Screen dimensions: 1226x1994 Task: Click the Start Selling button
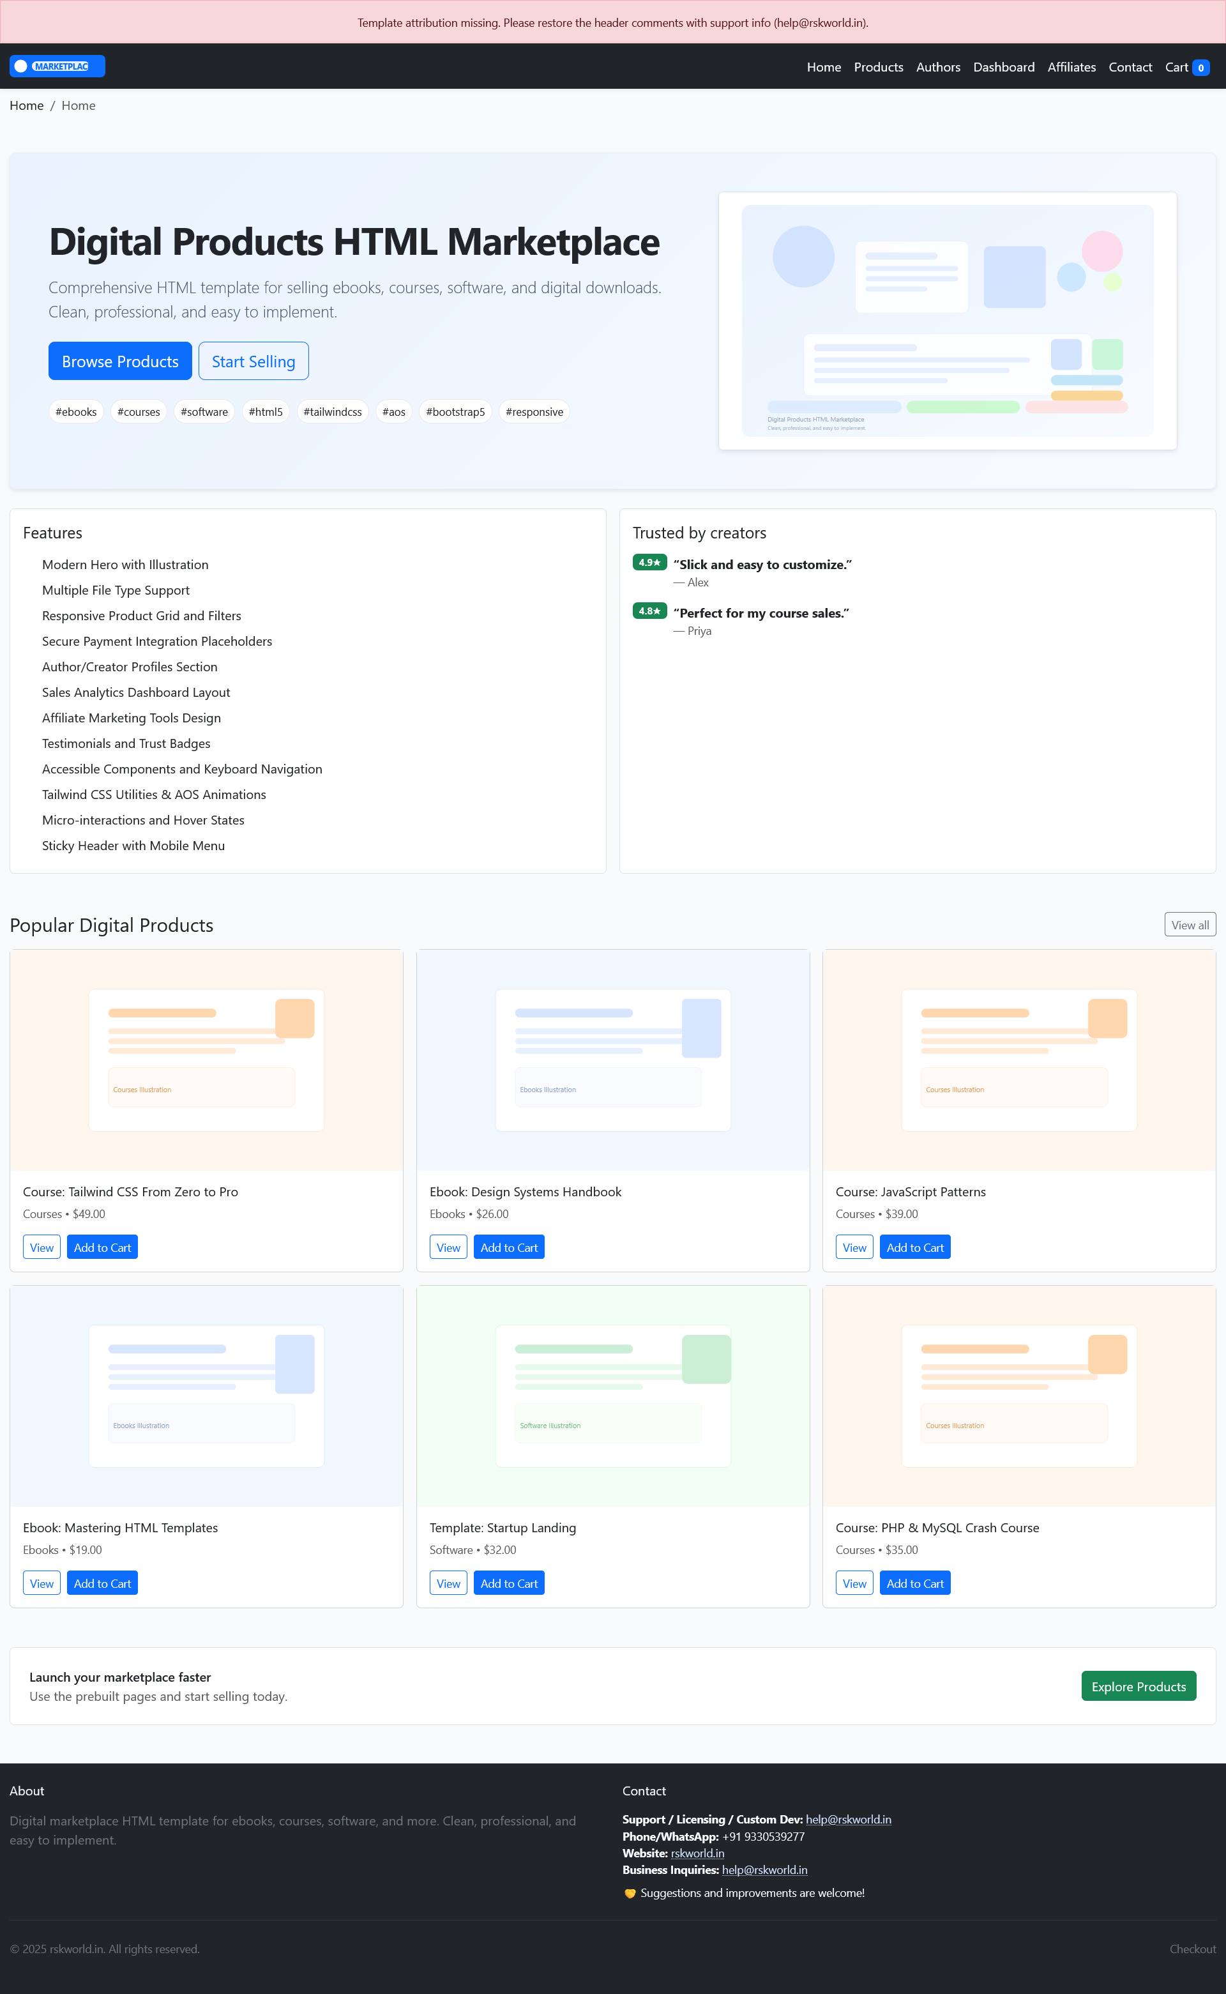pyautogui.click(x=253, y=361)
